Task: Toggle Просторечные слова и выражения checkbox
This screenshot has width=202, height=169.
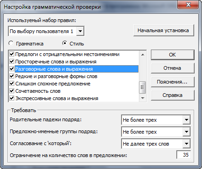Action: point(12,62)
